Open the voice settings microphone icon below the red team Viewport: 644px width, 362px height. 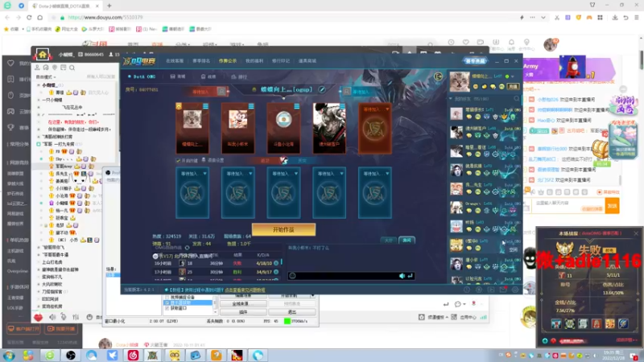204,160
